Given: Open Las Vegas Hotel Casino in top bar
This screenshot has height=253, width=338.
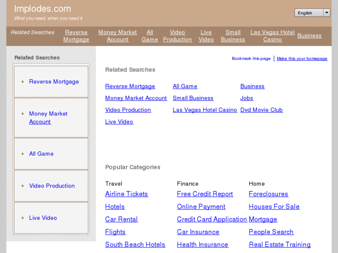Looking at the screenshot, I should point(272,36).
